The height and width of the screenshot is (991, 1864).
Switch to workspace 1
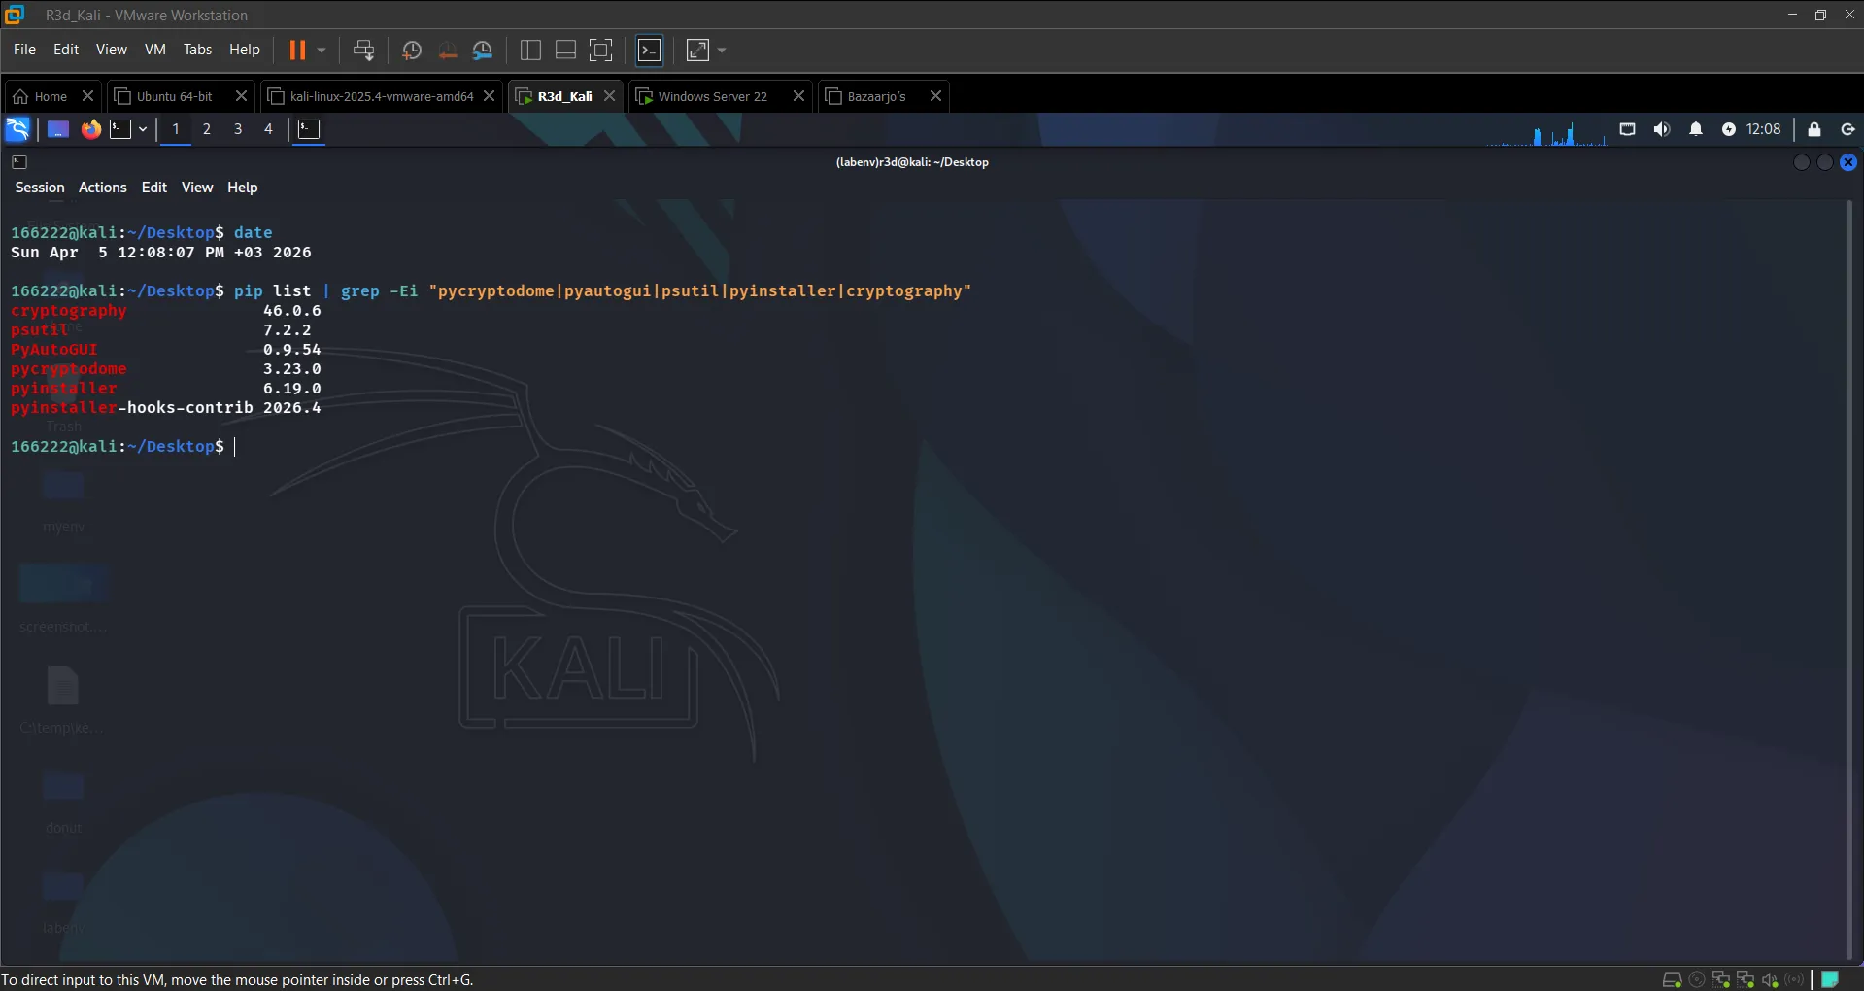(176, 129)
